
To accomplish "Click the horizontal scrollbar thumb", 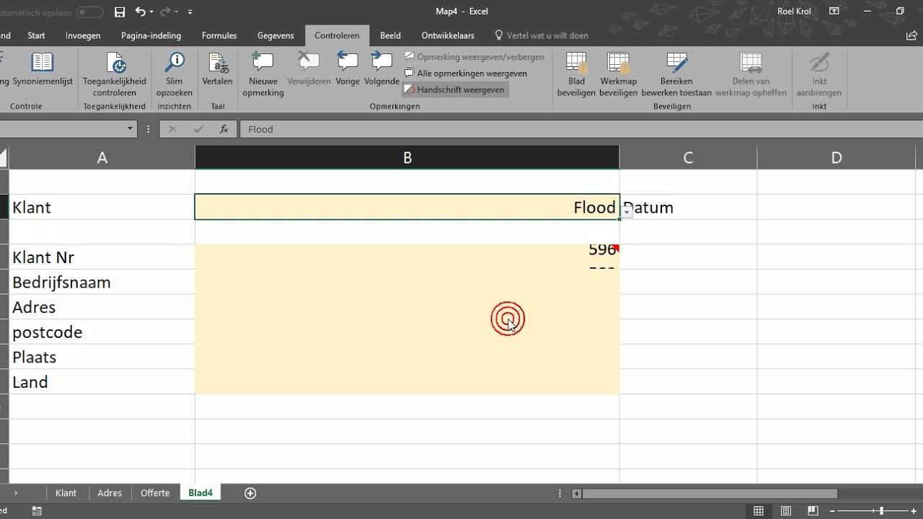I will point(710,494).
